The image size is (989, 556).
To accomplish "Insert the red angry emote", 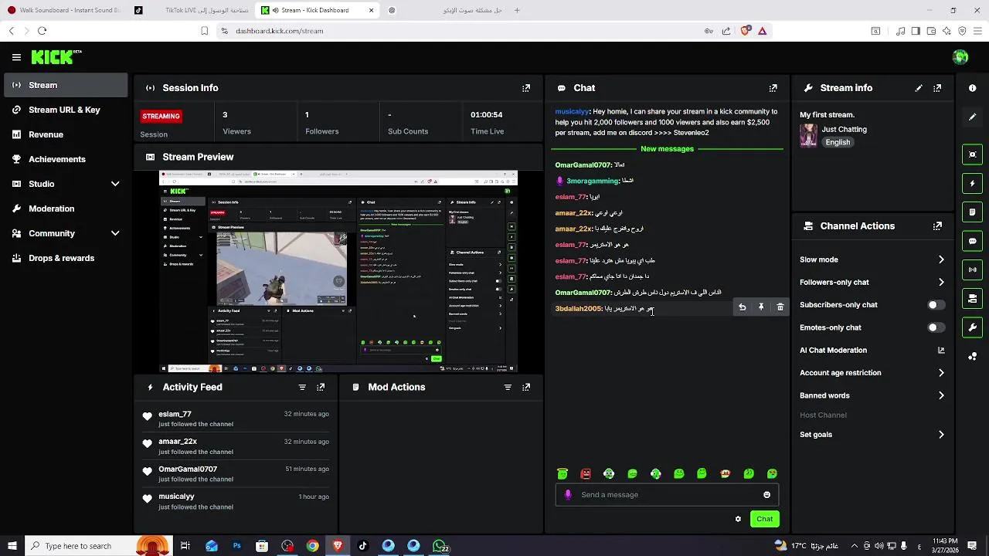I will pyautogui.click(x=586, y=473).
